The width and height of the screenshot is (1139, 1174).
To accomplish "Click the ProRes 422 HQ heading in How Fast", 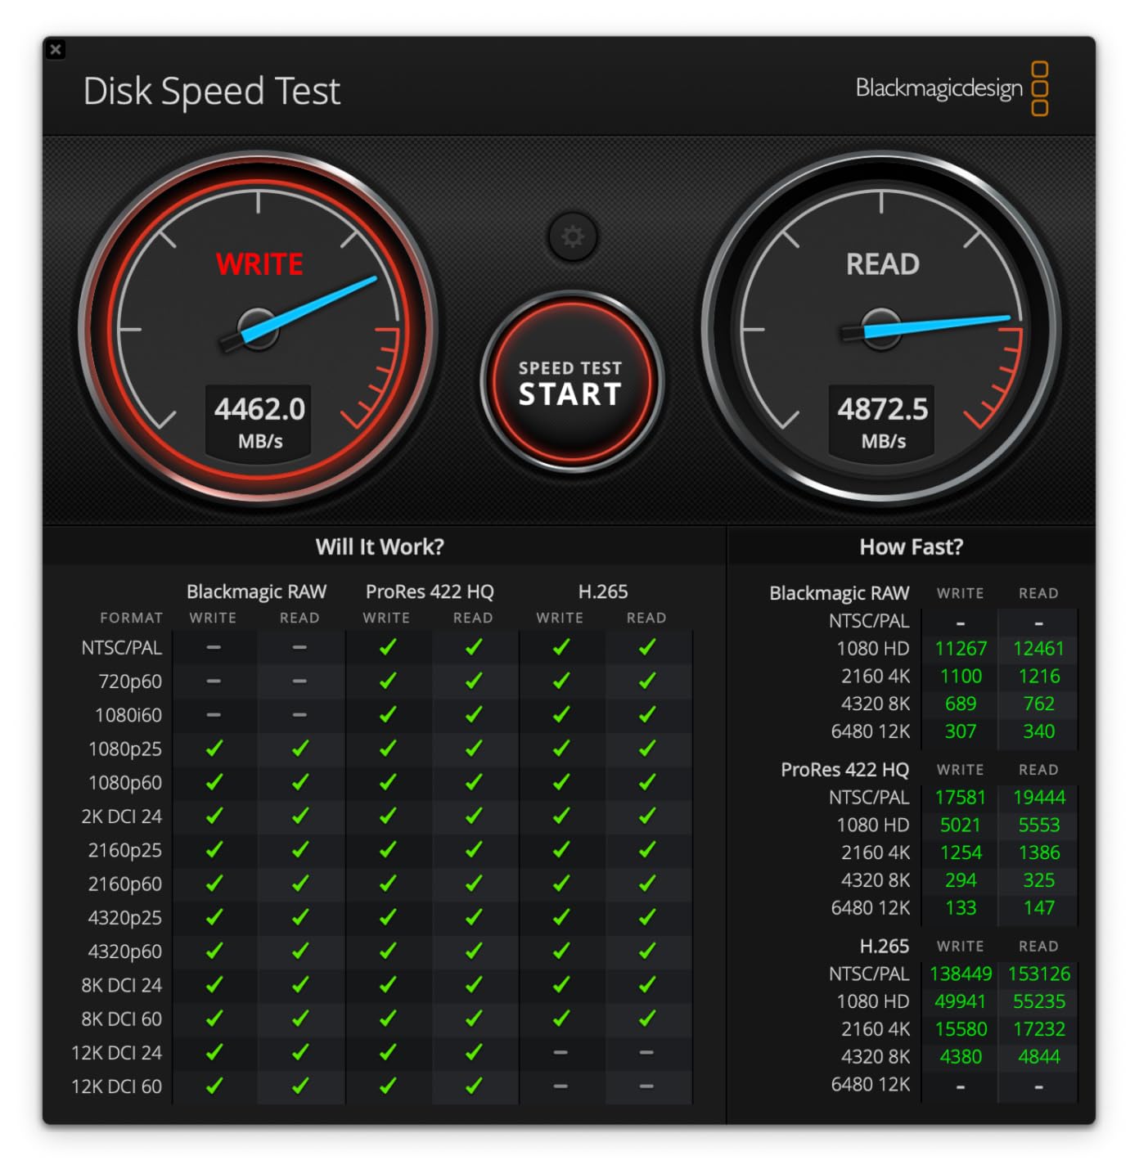I will click(844, 769).
